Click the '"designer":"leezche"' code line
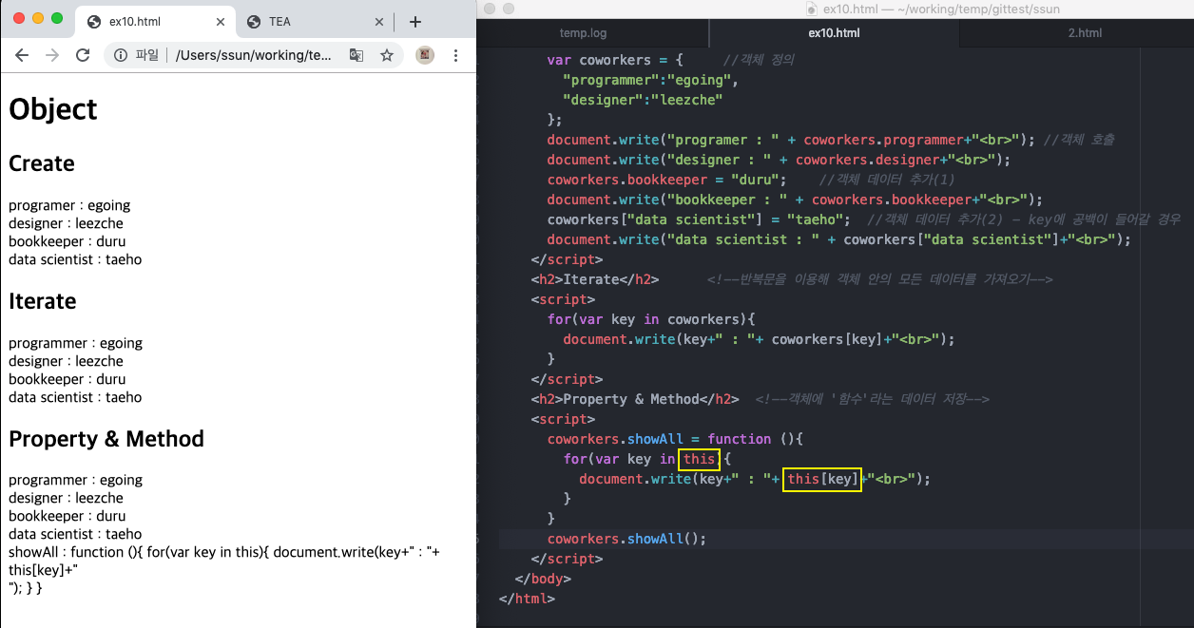 pos(643,100)
